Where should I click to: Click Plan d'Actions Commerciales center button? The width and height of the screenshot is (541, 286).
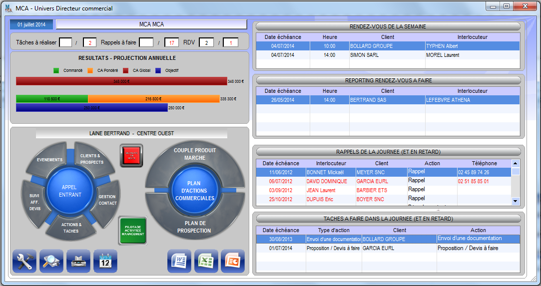tap(195, 191)
